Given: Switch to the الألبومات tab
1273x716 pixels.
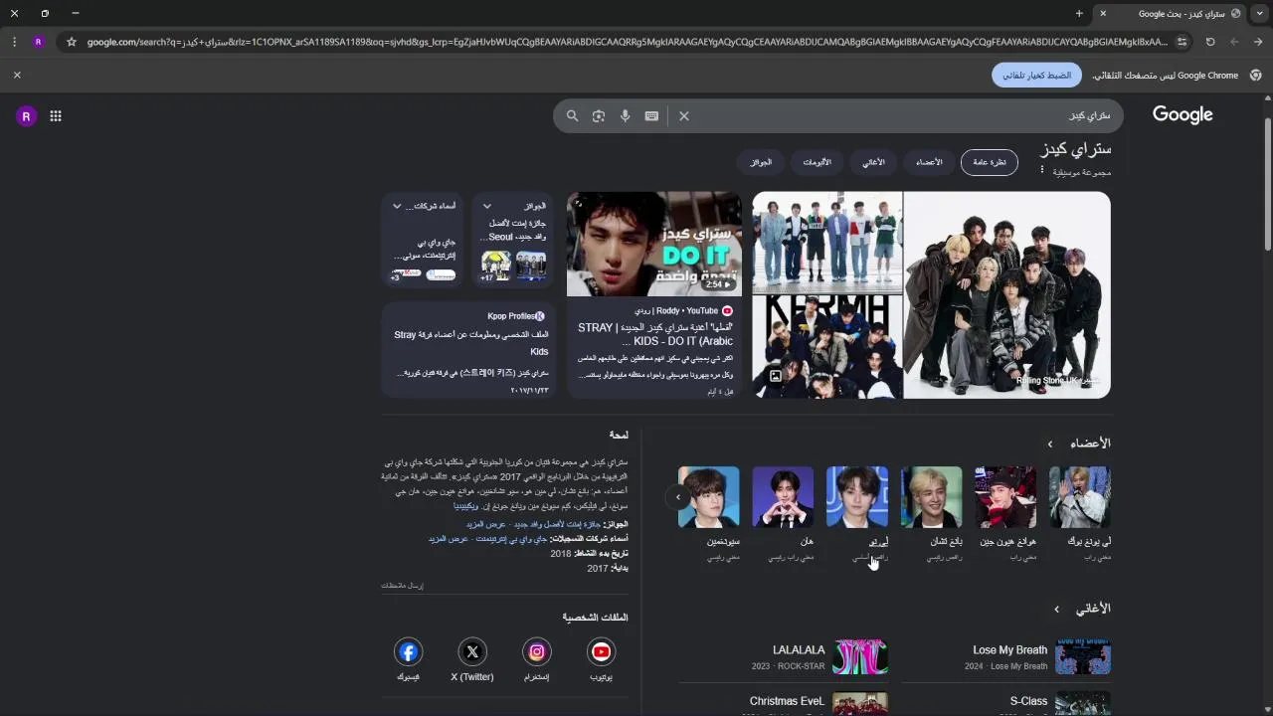Looking at the screenshot, I should (x=817, y=162).
